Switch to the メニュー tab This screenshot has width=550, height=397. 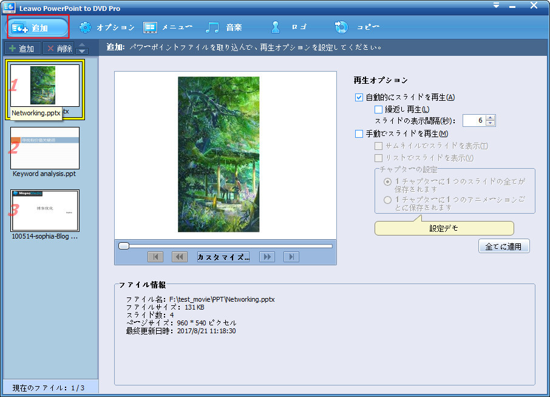click(168, 27)
